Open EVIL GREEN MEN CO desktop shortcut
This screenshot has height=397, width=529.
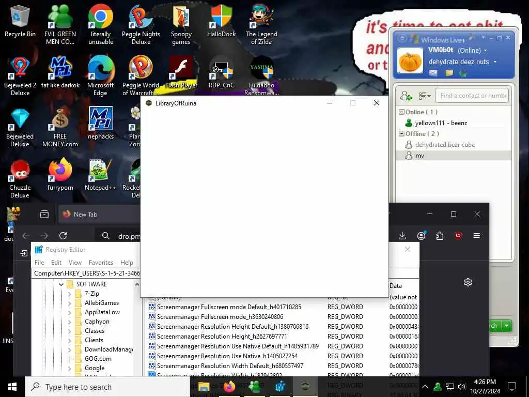[60, 25]
